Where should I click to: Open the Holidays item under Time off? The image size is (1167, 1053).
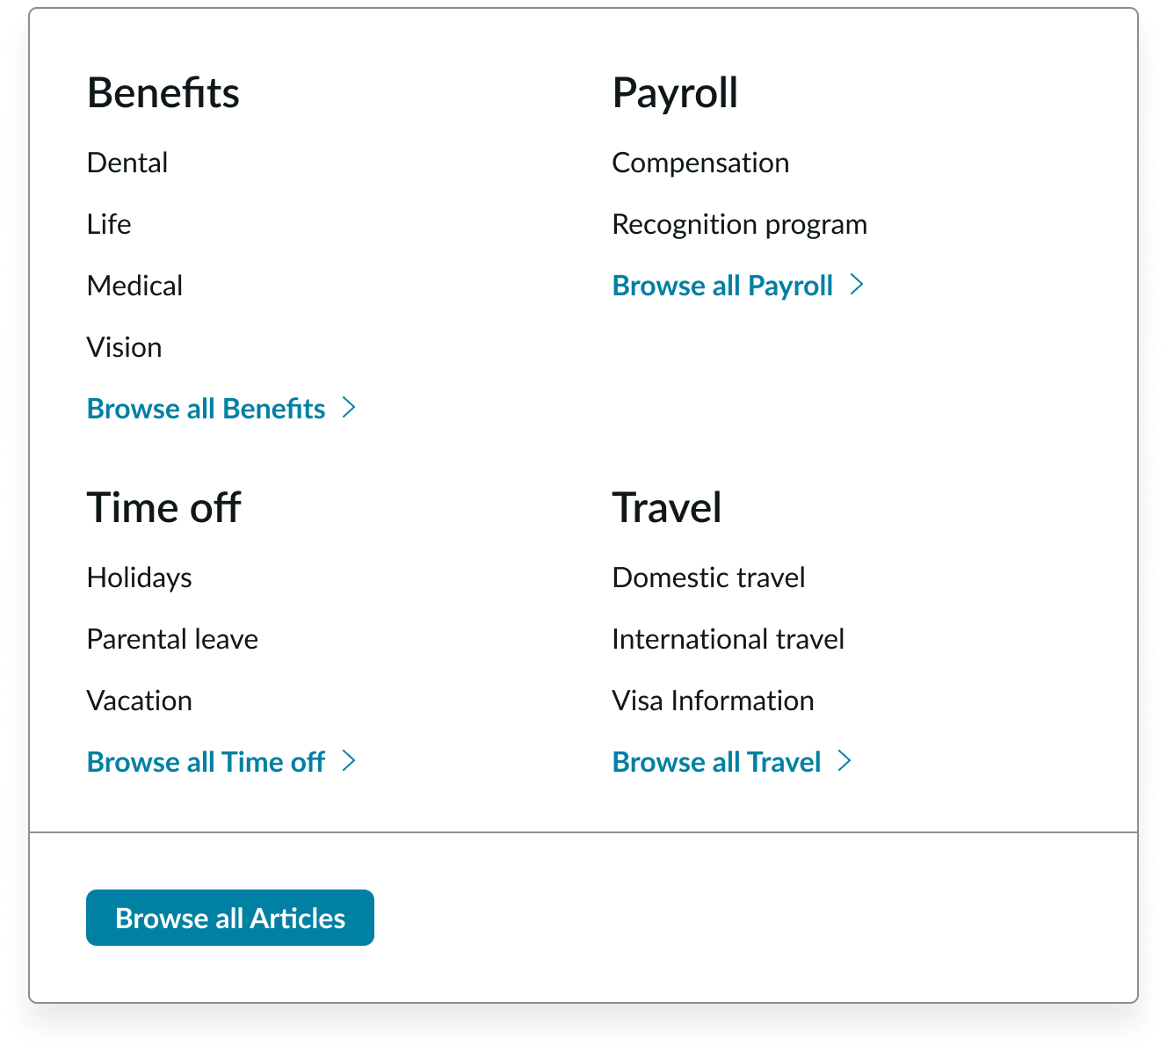click(139, 577)
